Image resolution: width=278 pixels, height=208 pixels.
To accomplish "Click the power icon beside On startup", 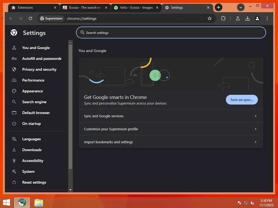I will coord(14,123).
